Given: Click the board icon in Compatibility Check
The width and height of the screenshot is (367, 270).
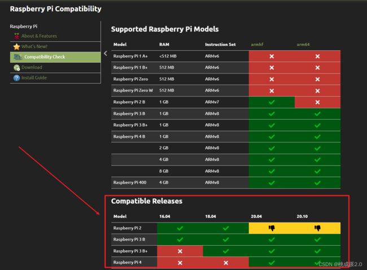Looking at the screenshot, I should click(x=18, y=57).
